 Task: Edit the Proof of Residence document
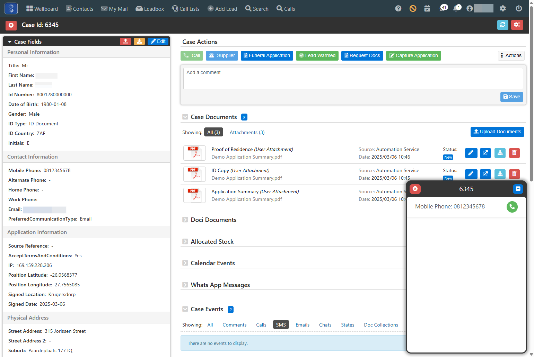(x=471, y=153)
